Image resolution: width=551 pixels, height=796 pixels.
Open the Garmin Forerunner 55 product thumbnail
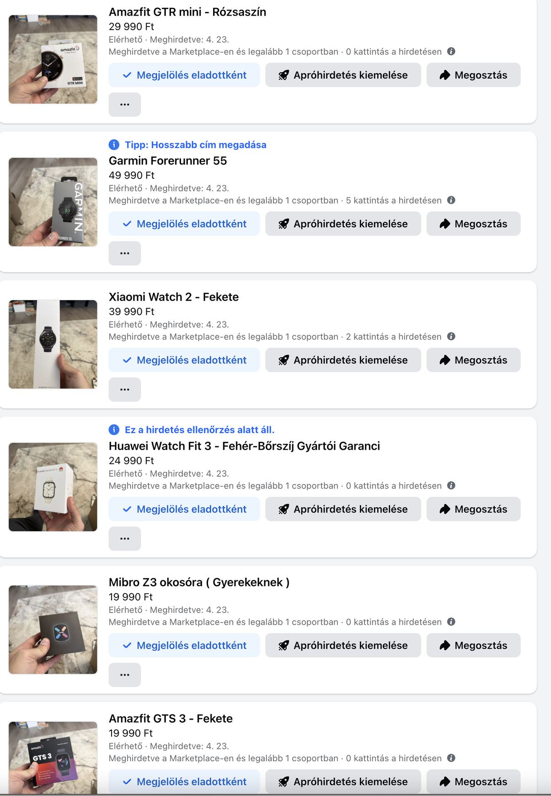click(x=53, y=202)
